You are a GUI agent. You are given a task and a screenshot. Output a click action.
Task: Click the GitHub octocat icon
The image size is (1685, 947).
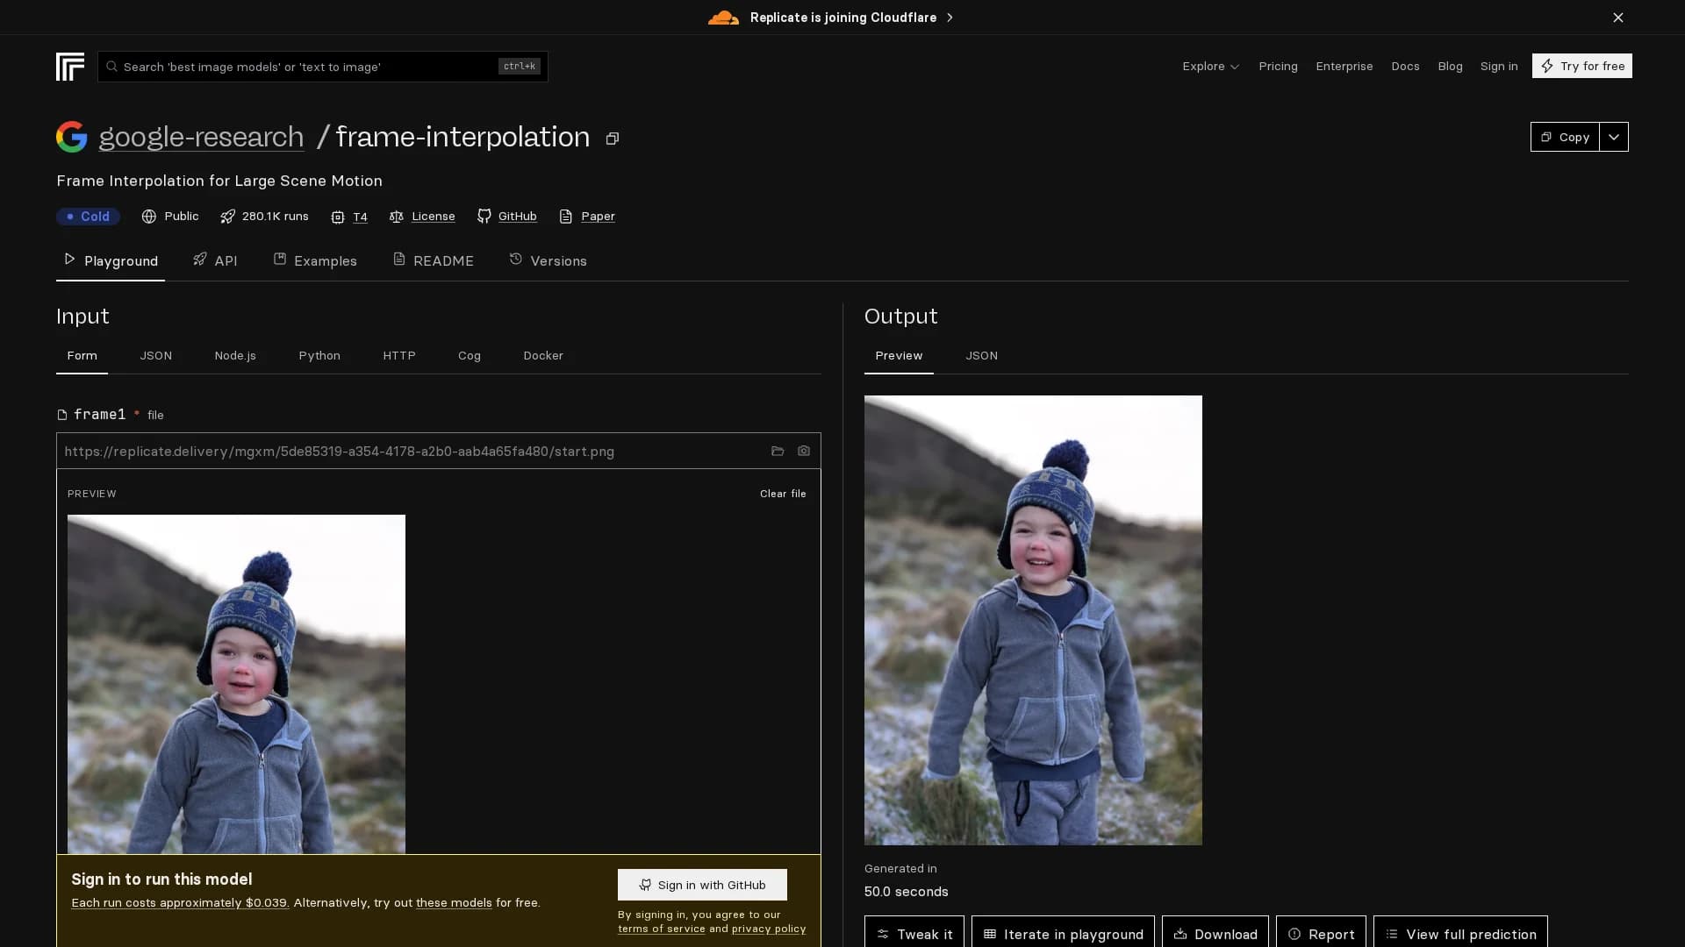coord(484,216)
